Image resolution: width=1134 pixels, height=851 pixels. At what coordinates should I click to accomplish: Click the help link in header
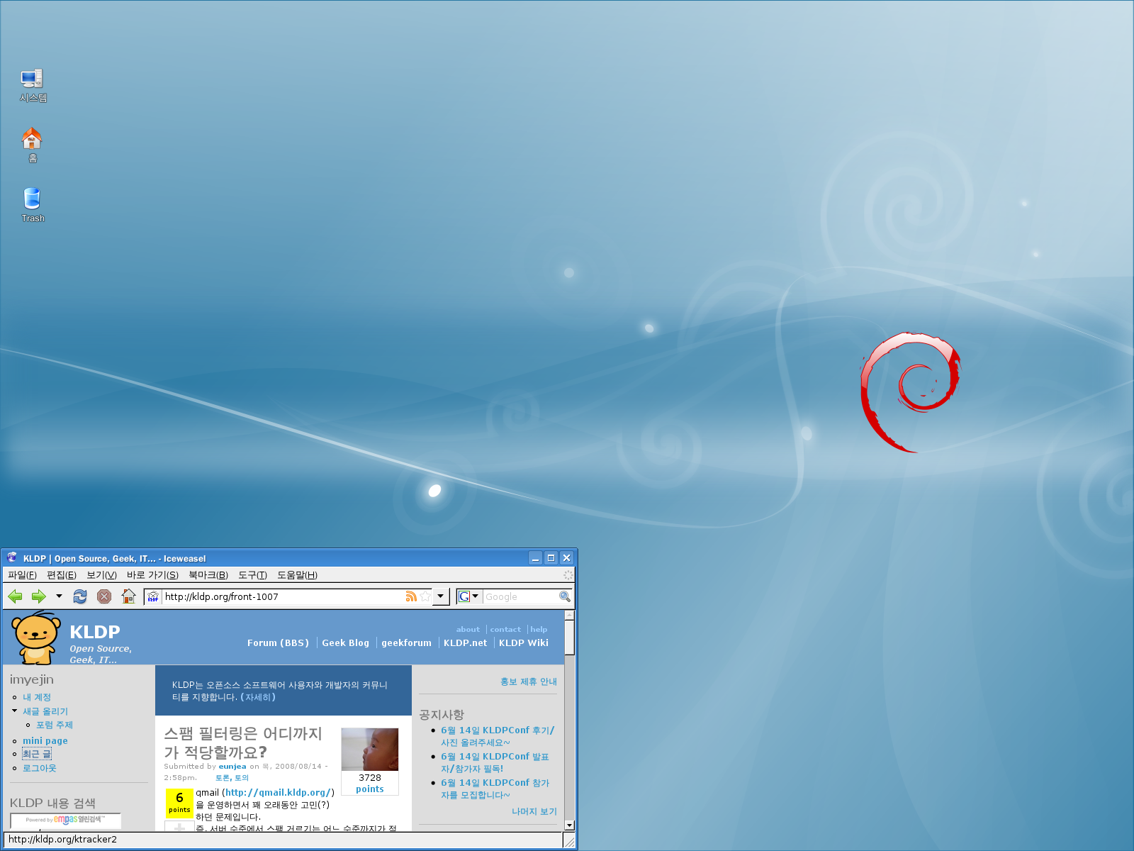coord(539,629)
